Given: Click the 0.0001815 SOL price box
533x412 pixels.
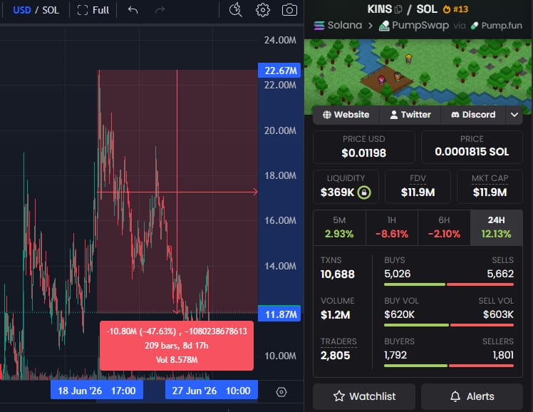Looking at the screenshot, I should [x=472, y=147].
